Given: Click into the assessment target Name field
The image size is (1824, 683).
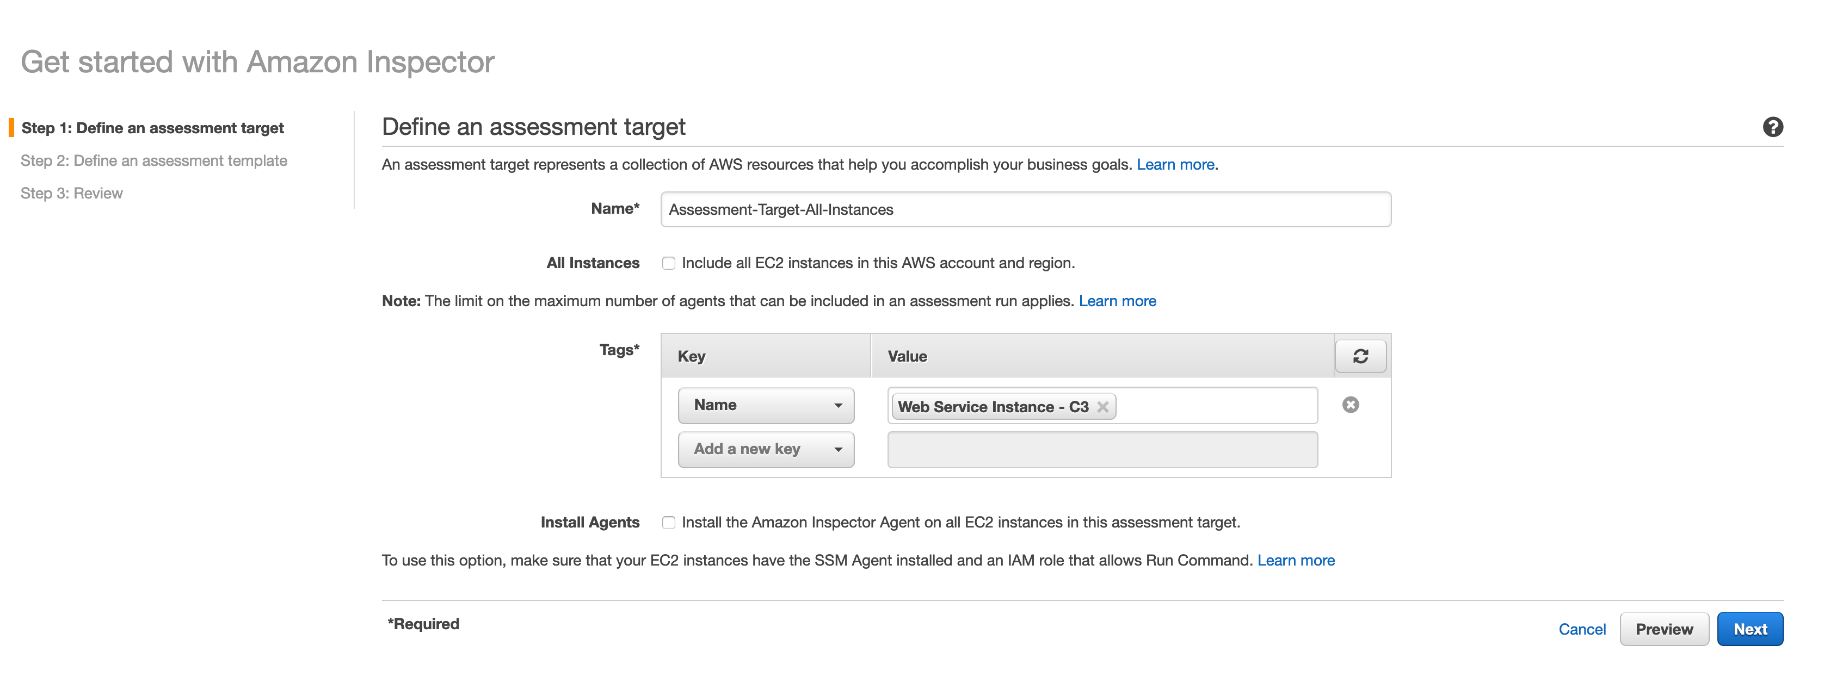Looking at the screenshot, I should coord(1025,209).
